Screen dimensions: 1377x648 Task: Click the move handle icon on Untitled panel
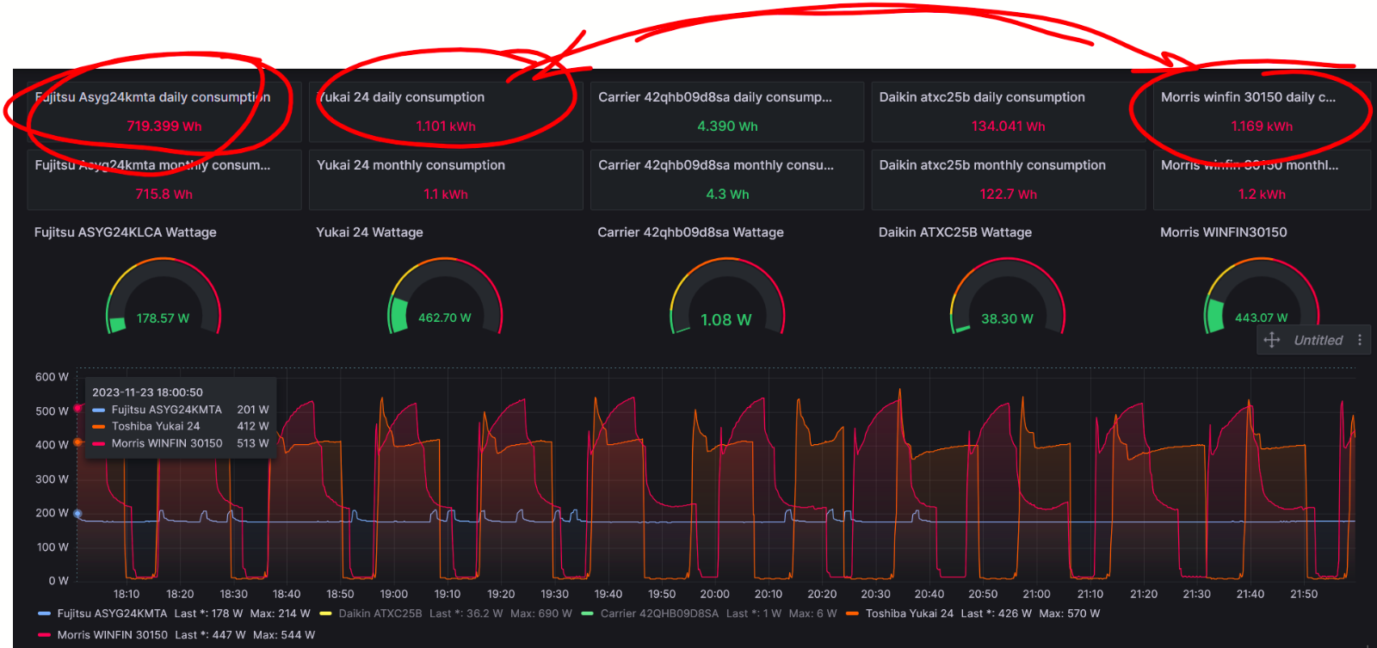click(x=1272, y=340)
